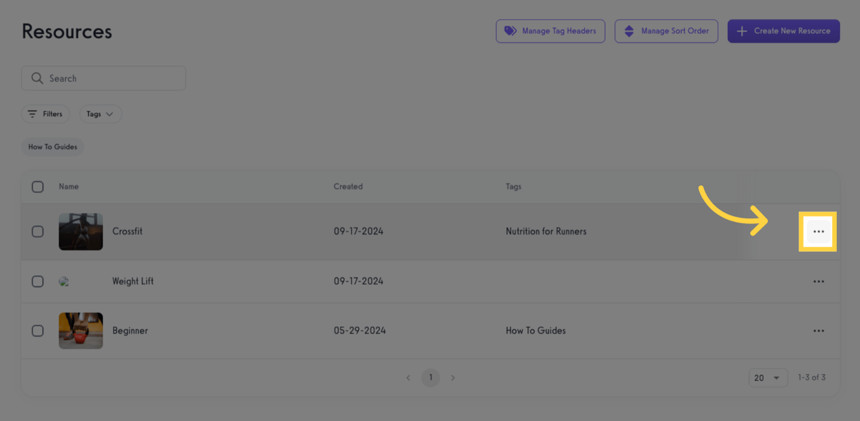
Task: Select all resources with header checkbox
Action: point(38,187)
